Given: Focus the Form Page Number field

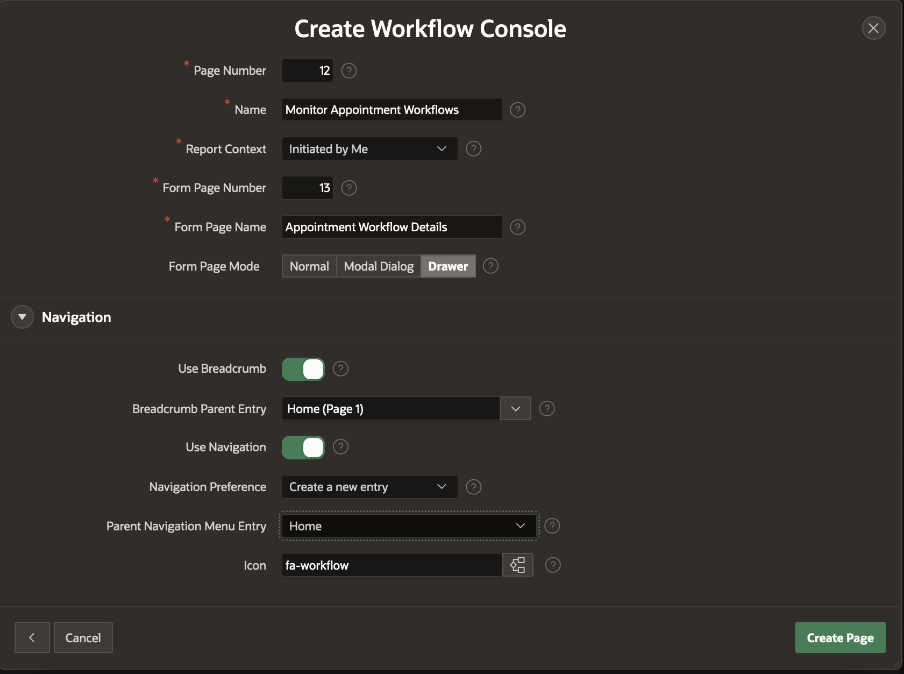Looking at the screenshot, I should [x=308, y=188].
